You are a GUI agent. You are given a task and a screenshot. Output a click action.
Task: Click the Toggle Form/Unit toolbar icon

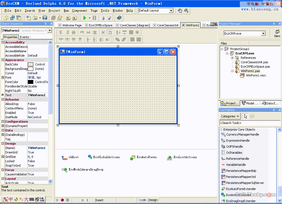pyautogui.click(x=19, y=18)
